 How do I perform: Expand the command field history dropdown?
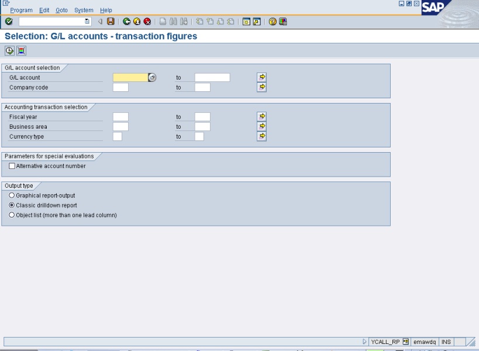[x=87, y=22]
